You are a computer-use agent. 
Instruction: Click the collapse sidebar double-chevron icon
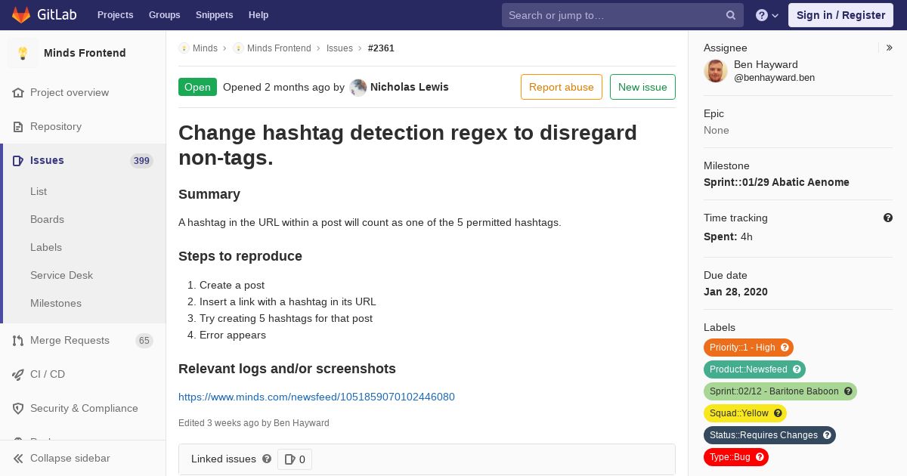(x=18, y=459)
